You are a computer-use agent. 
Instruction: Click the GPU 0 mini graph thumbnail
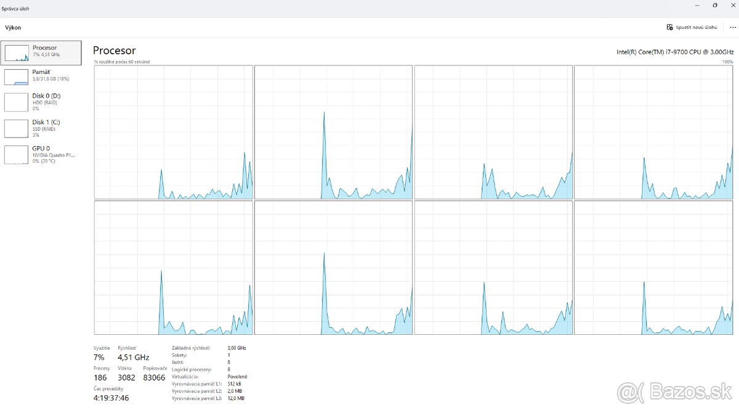pyautogui.click(x=17, y=155)
